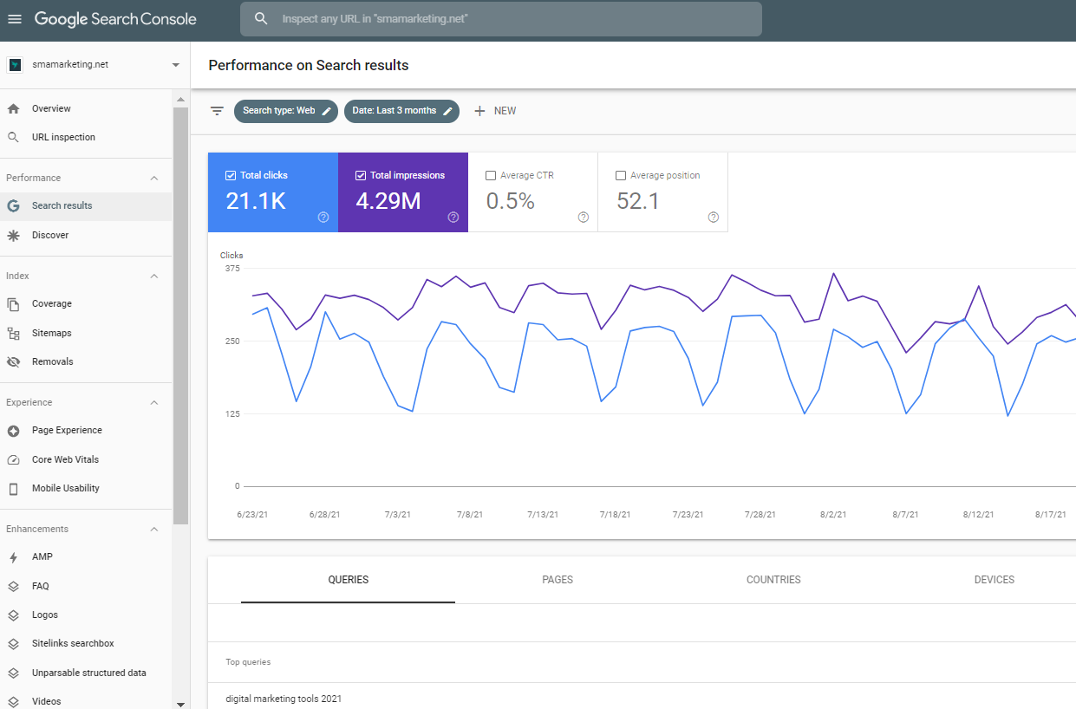Click the help icon on Total impressions
Image resolution: width=1076 pixels, height=709 pixels.
tap(453, 218)
